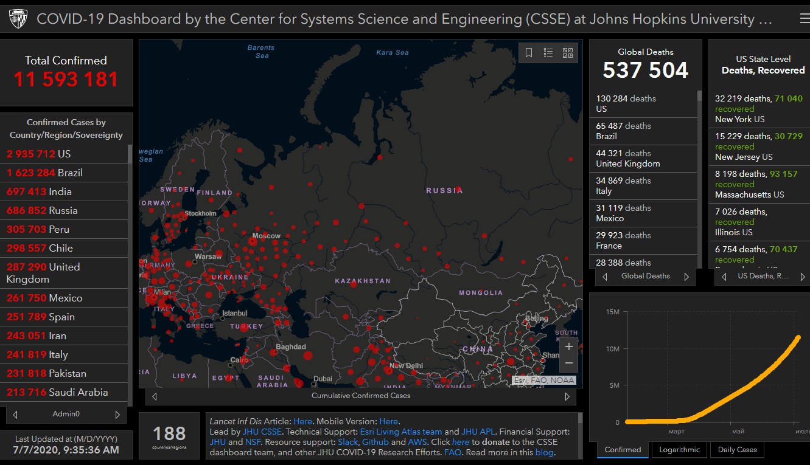Go to previous panel before Admin0
This screenshot has height=465, width=810.
pyautogui.click(x=15, y=415)
